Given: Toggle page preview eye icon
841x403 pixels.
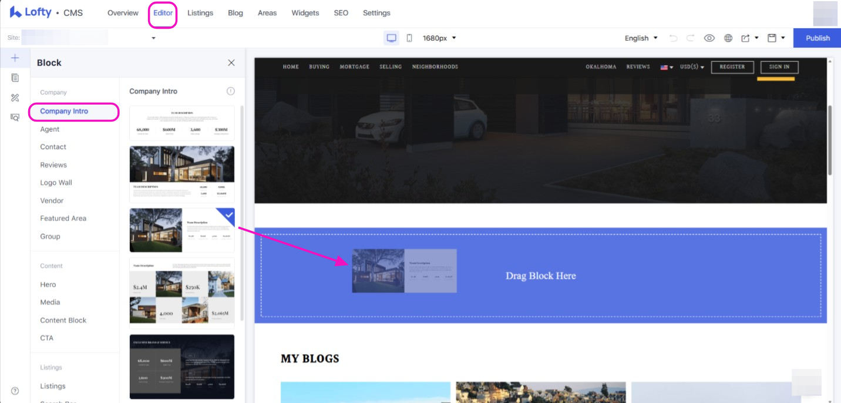Looking at the screenshot, I should click(709, 38).
